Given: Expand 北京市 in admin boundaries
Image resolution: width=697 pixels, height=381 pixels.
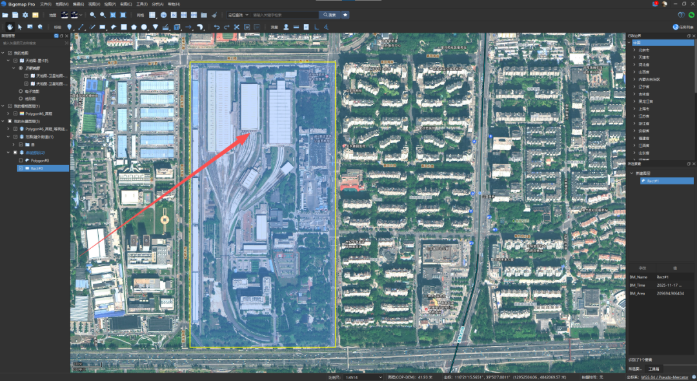Looking at the screenshot, I should 634,50.
